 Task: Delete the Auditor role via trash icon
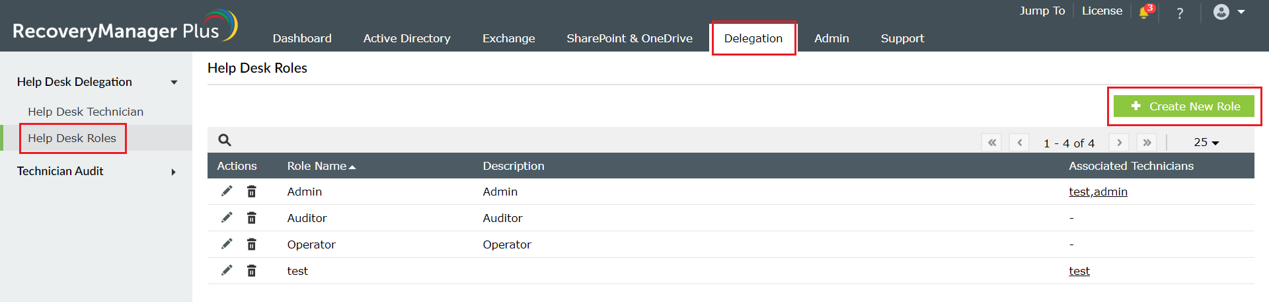pyautogui.click(x=252, y=218)
